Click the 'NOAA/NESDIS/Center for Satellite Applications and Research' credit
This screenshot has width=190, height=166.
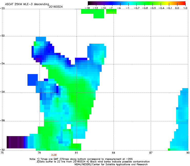[x=111, y=164]
